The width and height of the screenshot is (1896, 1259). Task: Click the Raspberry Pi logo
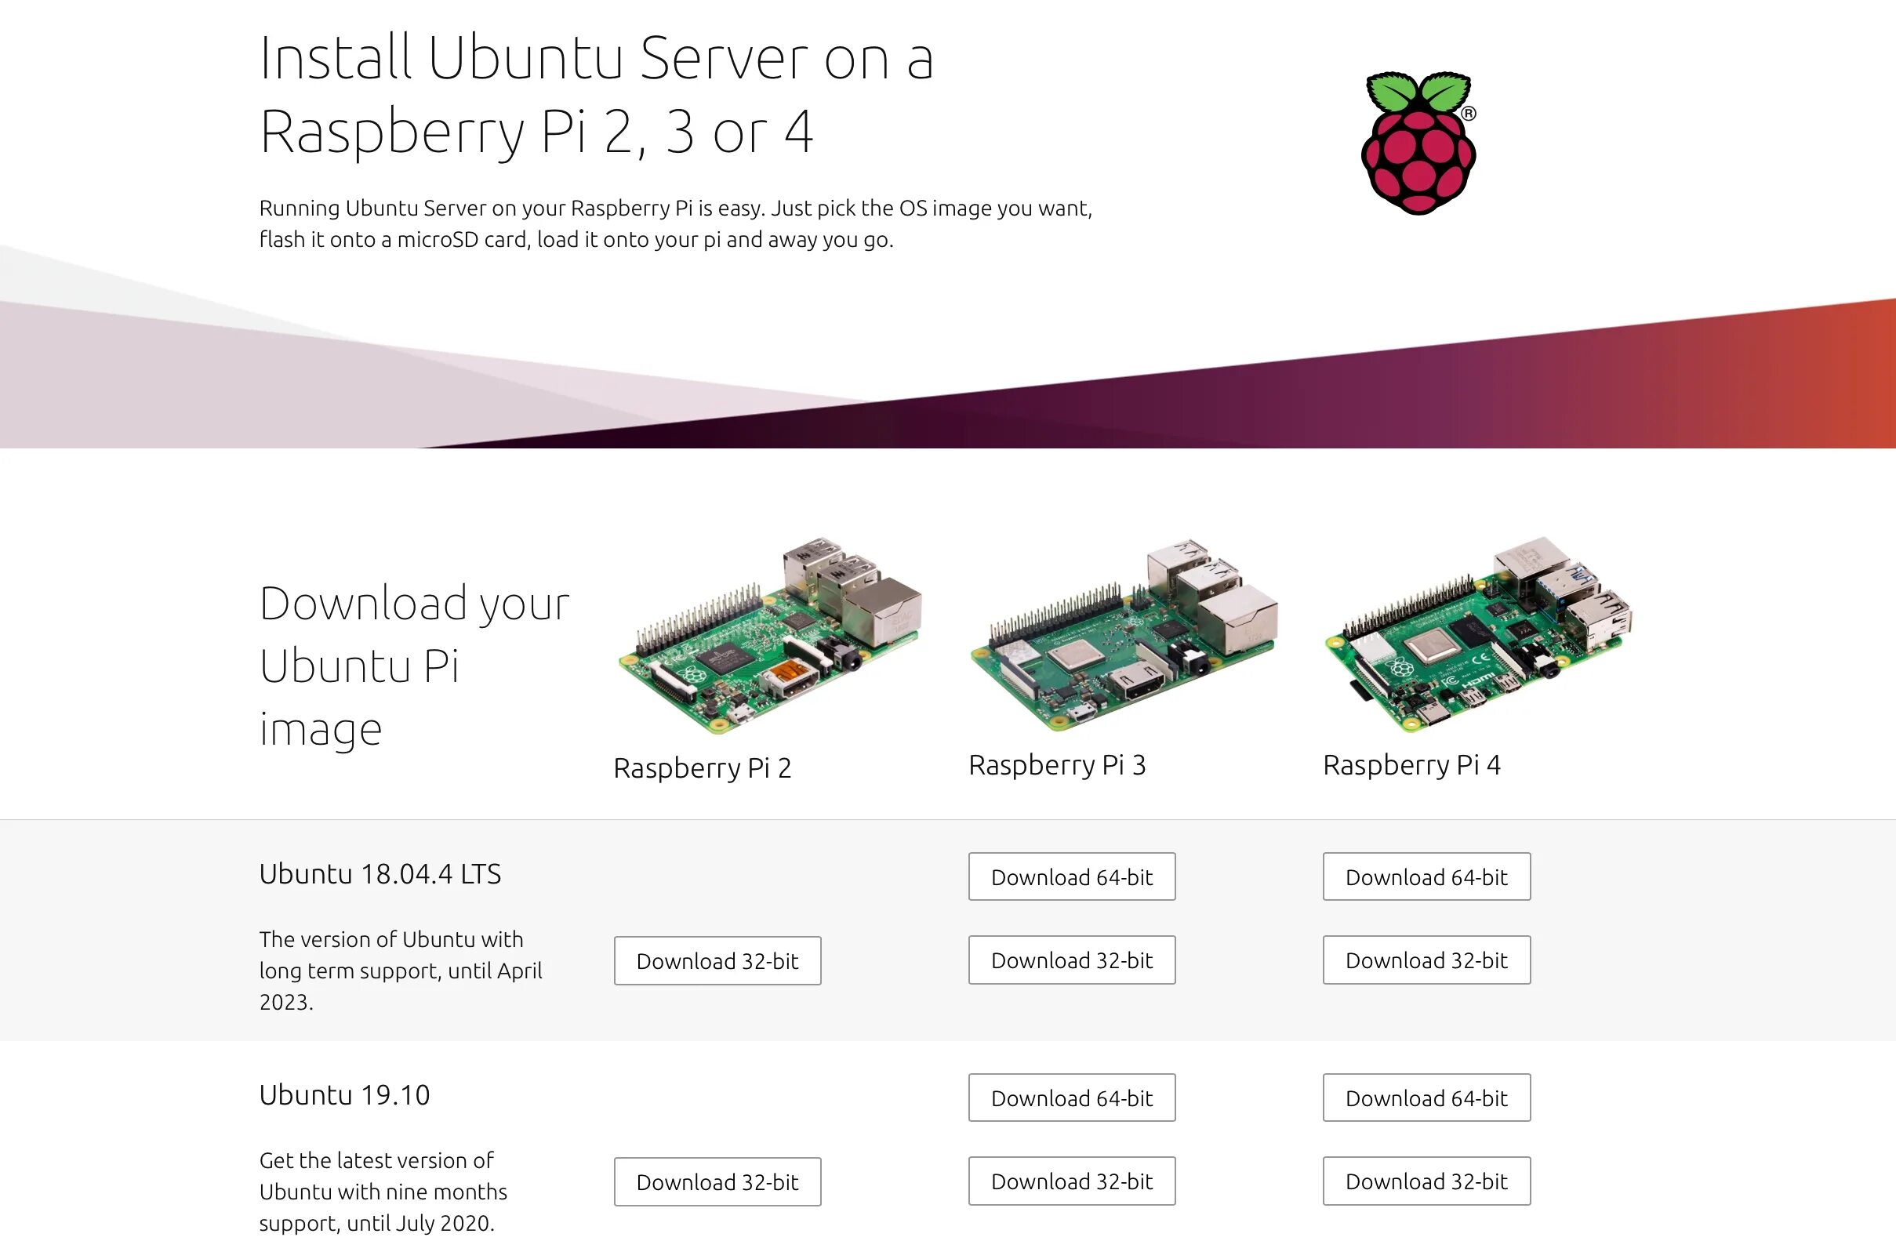1418,143
